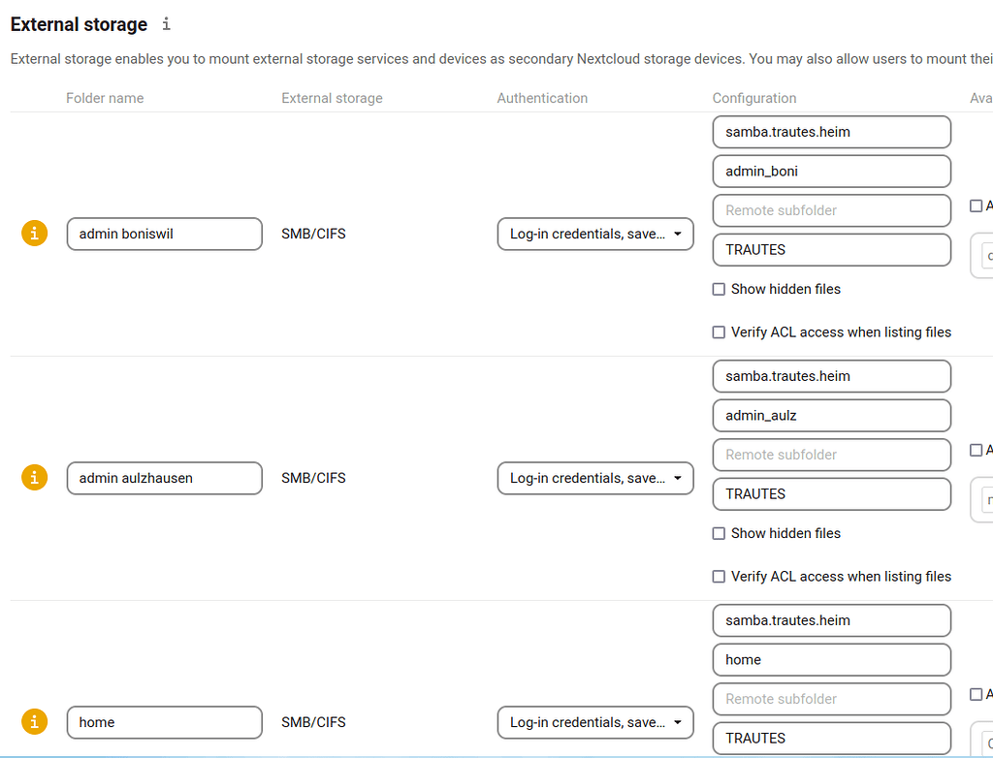The height and width of the screenshot is (758, 993).
Task: Enable Verify ACL access for admin boniswil
Action: tap(719, 332)
